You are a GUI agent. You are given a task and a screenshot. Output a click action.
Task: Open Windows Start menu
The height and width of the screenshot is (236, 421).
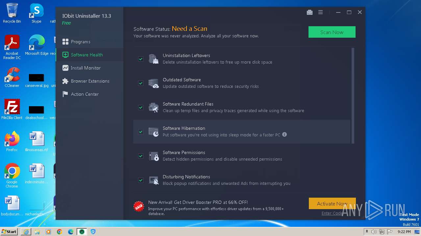tap(9, 232)
